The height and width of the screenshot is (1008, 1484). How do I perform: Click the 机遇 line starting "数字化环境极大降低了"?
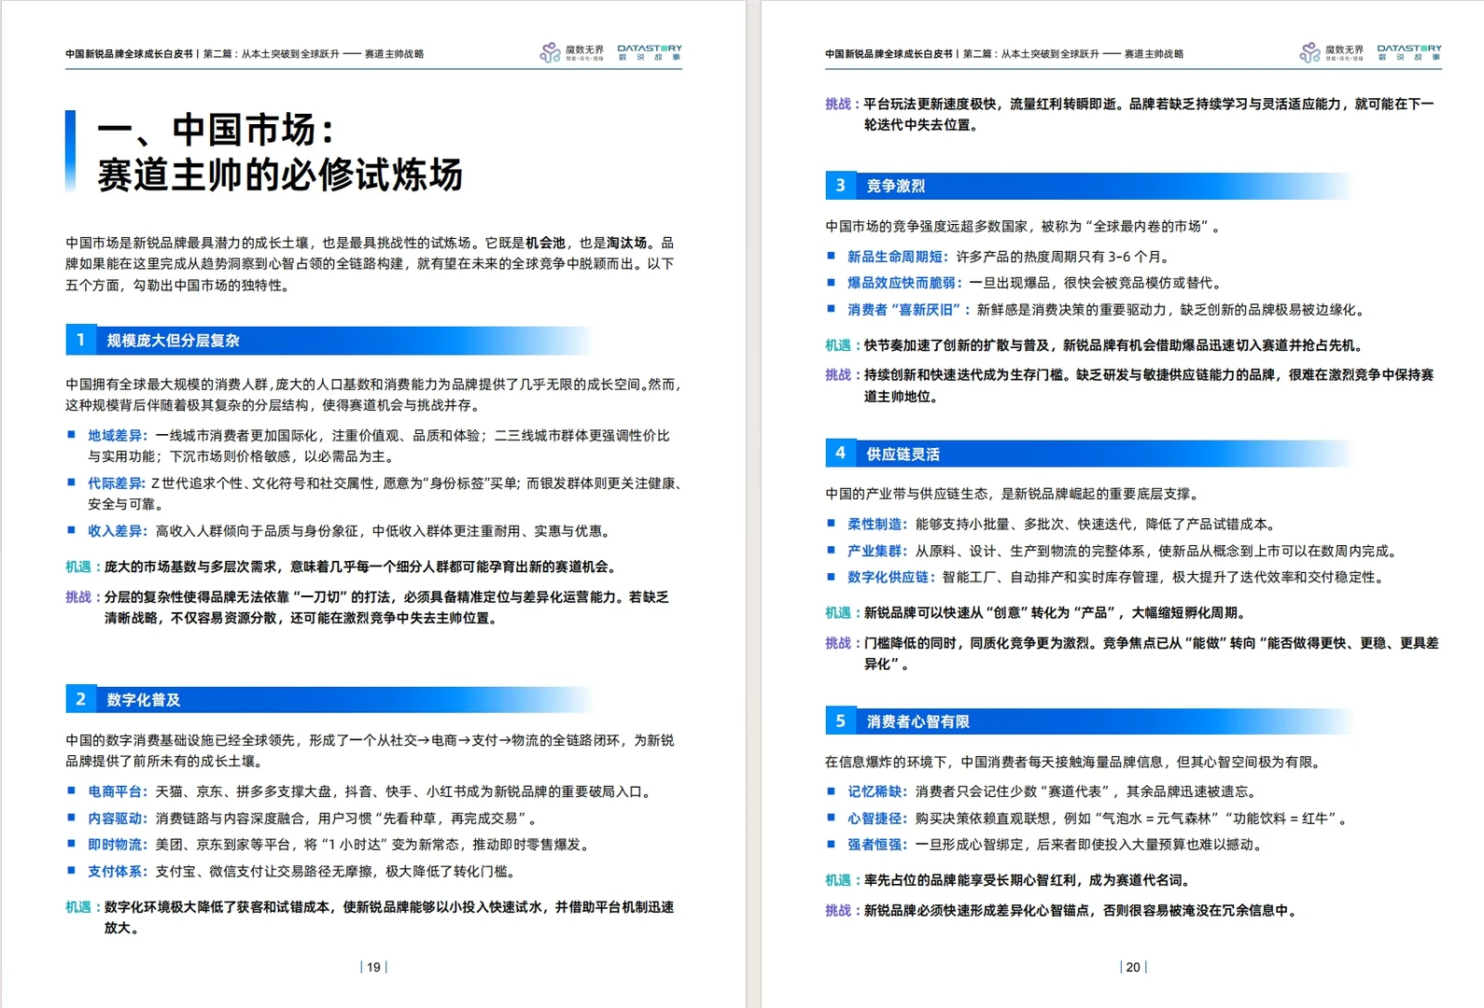point(370,917)
